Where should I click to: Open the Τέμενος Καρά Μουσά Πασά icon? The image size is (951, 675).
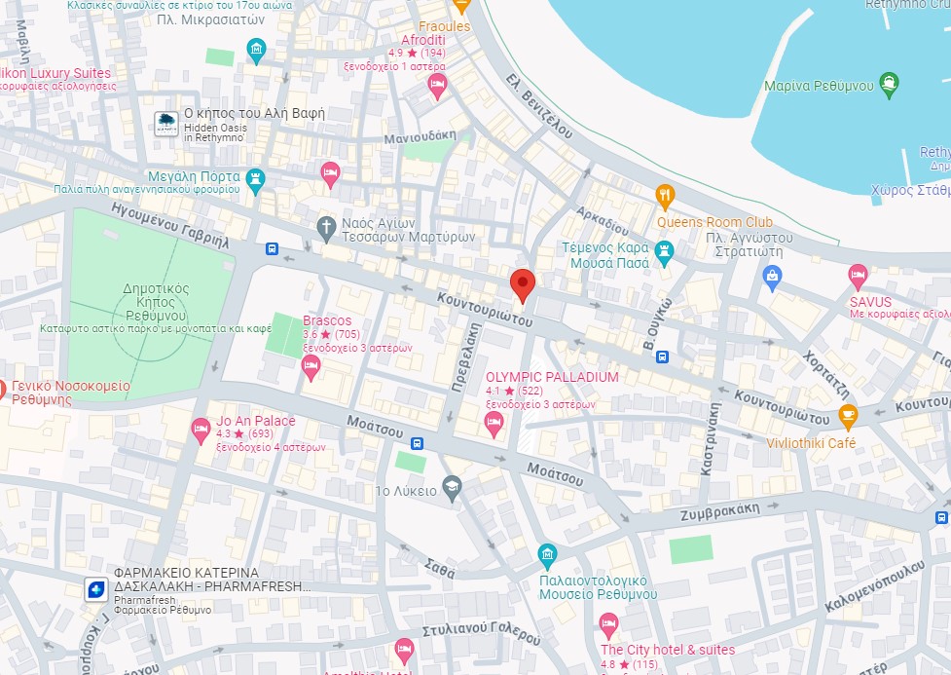point(664,253)
